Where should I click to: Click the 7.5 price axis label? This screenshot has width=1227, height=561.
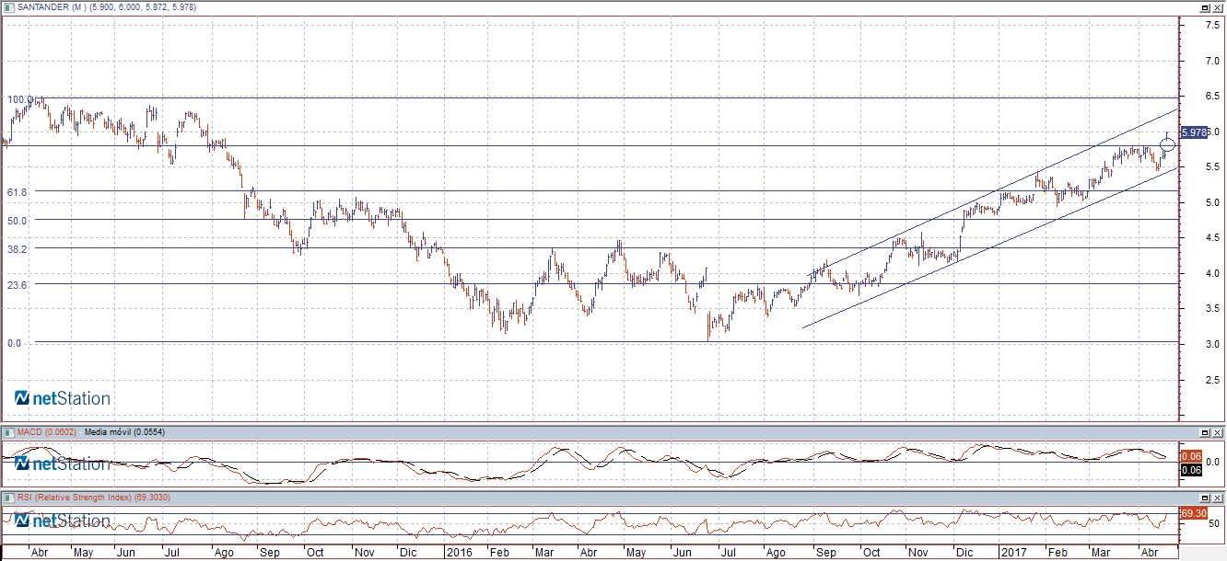click(1214, 25)
